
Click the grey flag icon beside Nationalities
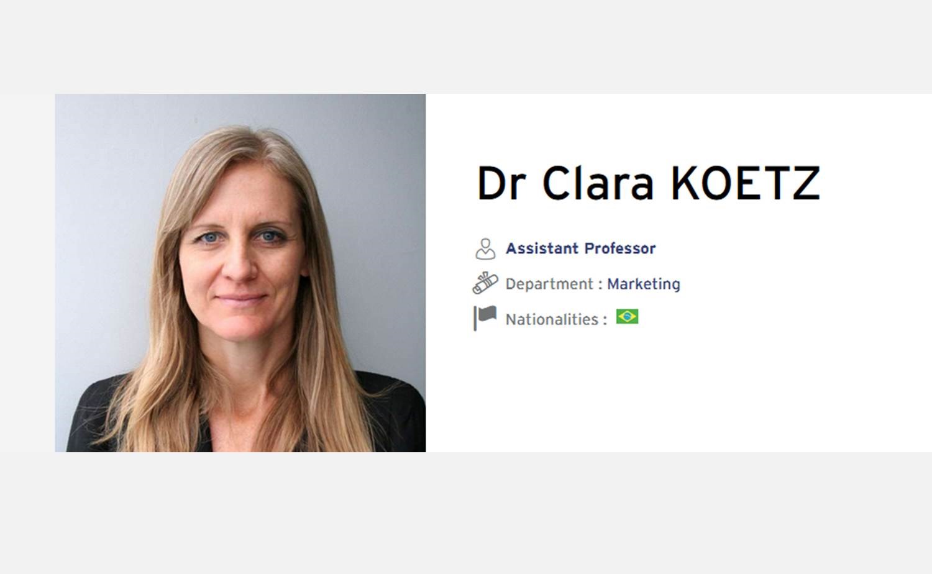(x=485, y=318)
